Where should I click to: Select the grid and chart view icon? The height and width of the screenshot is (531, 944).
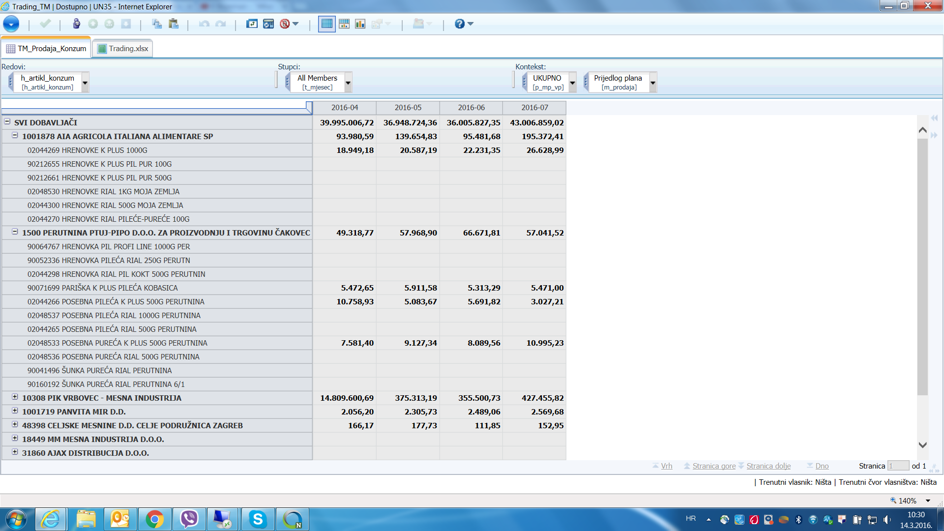tap(344, 24)
